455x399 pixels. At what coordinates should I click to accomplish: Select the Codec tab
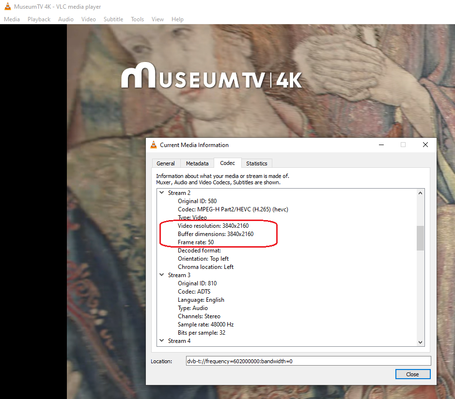pos(228,163)
